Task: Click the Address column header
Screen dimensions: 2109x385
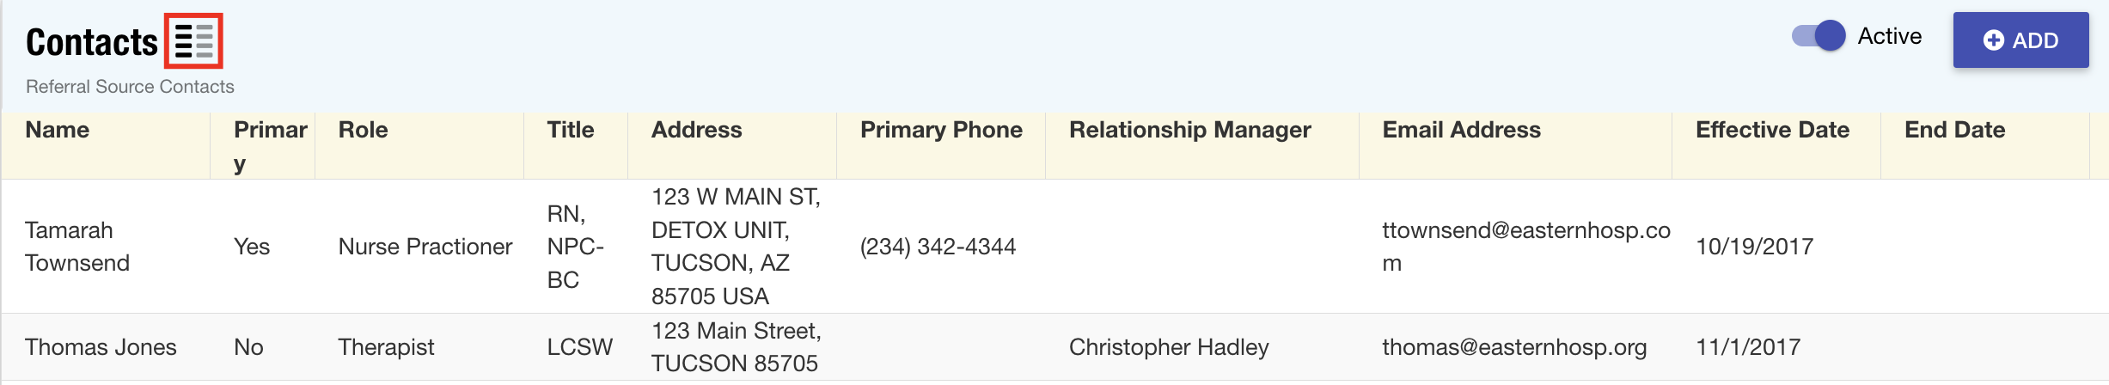Action: (x=696, y=130)
